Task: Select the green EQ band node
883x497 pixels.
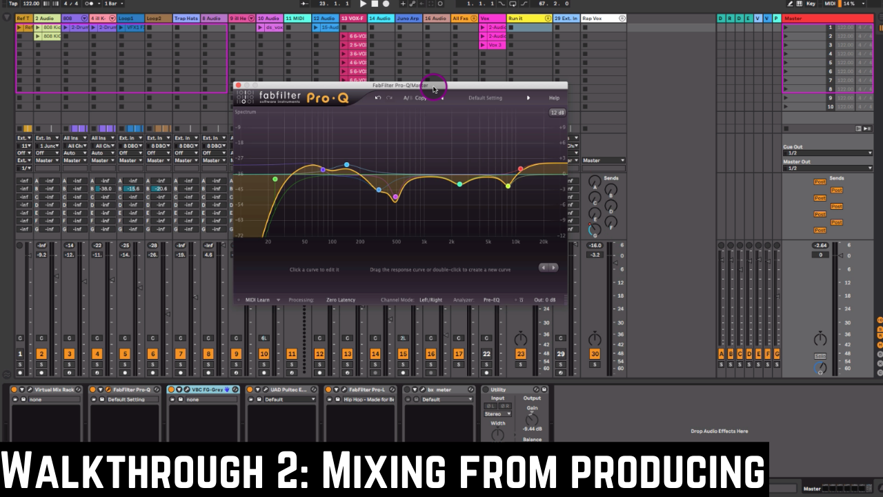Action: (275, 179)
